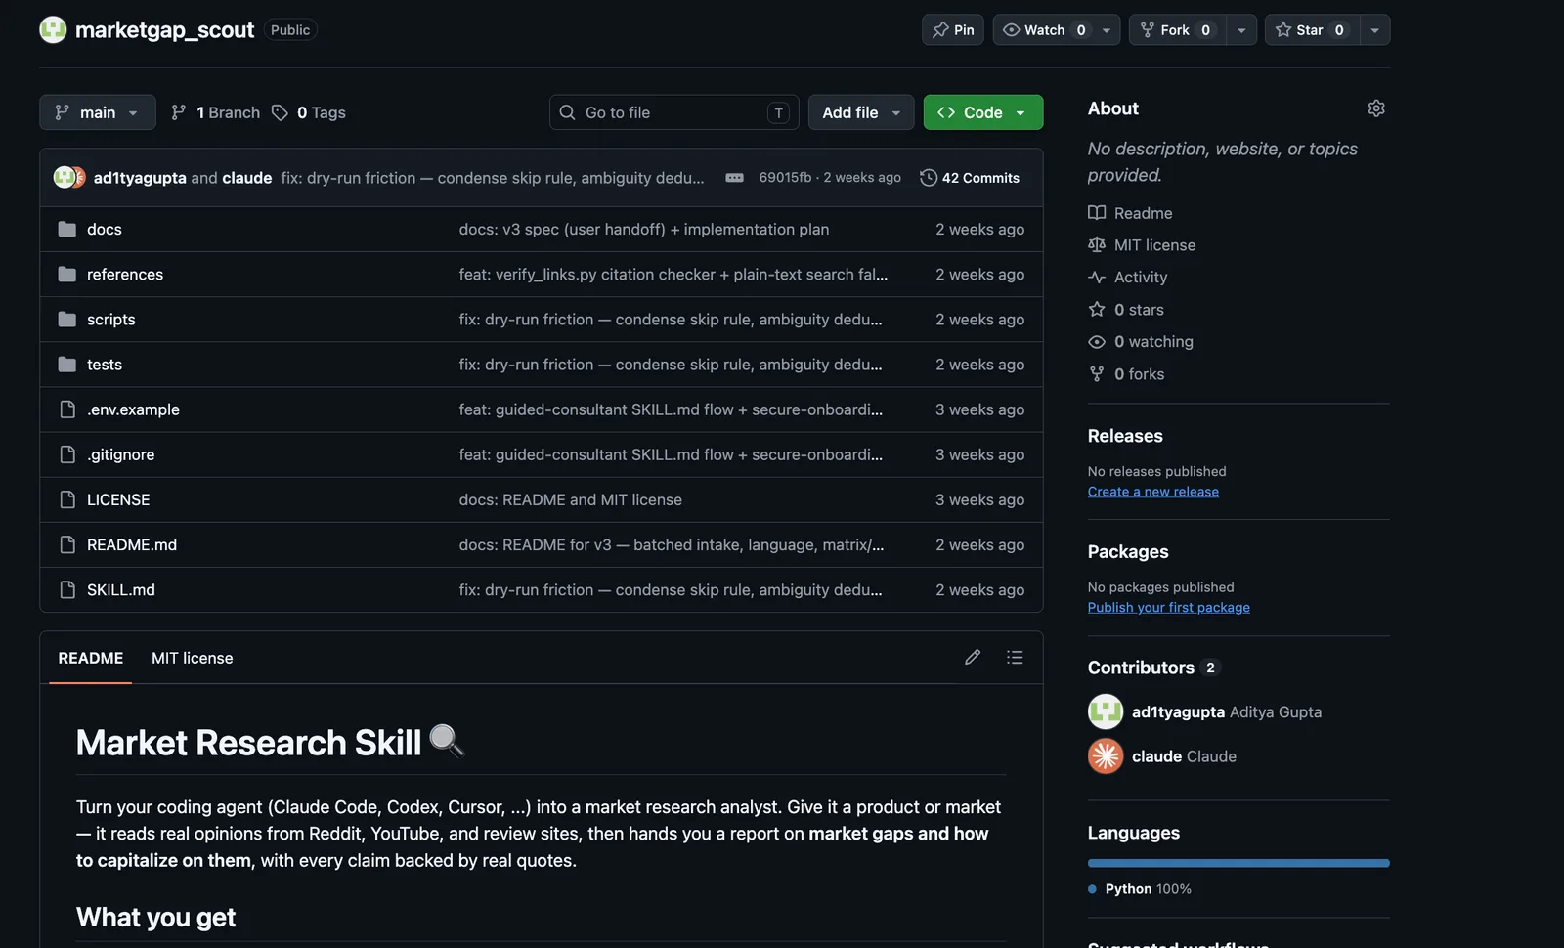Open the scripts folder name
This screenshot has height=948, width=1564.
[x=111, y=320]
